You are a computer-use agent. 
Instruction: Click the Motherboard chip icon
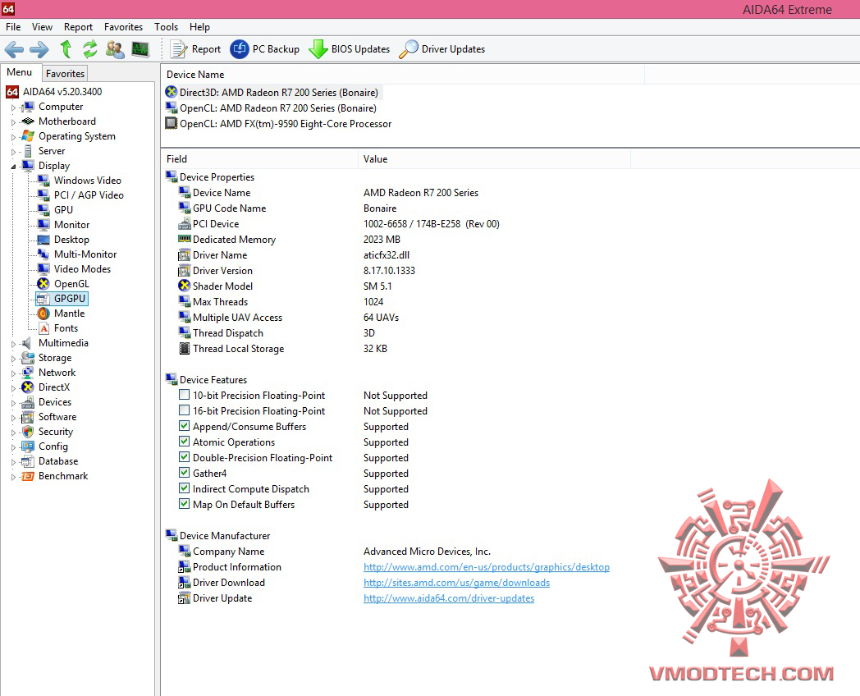pyautogui.click(x=27, y=121)
